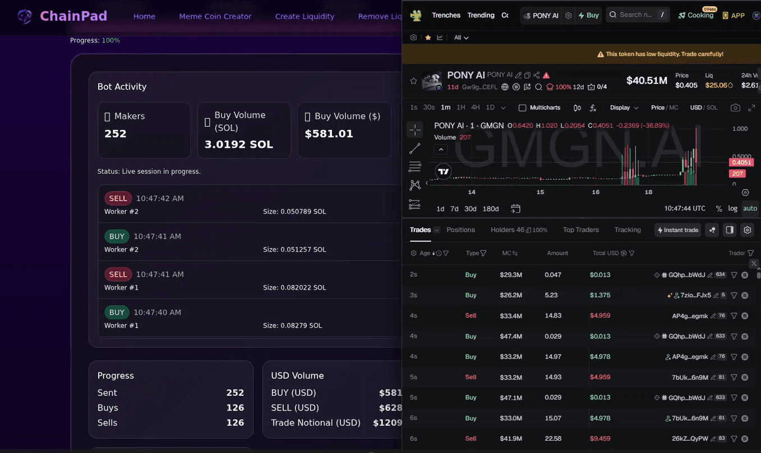Open the indicators fx icon
Viewport: 761px width, 453px height.
[x=593, y=108]
